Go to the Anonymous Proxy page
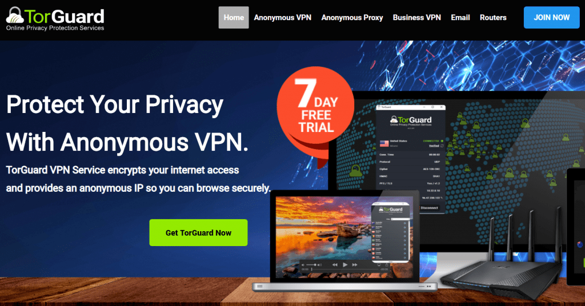585x306 pixels. click(x=352, y=18)
